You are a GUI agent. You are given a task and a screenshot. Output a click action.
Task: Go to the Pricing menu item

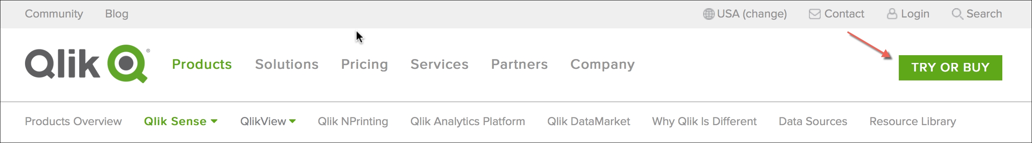pyautogui.click(x=364, y=65)
